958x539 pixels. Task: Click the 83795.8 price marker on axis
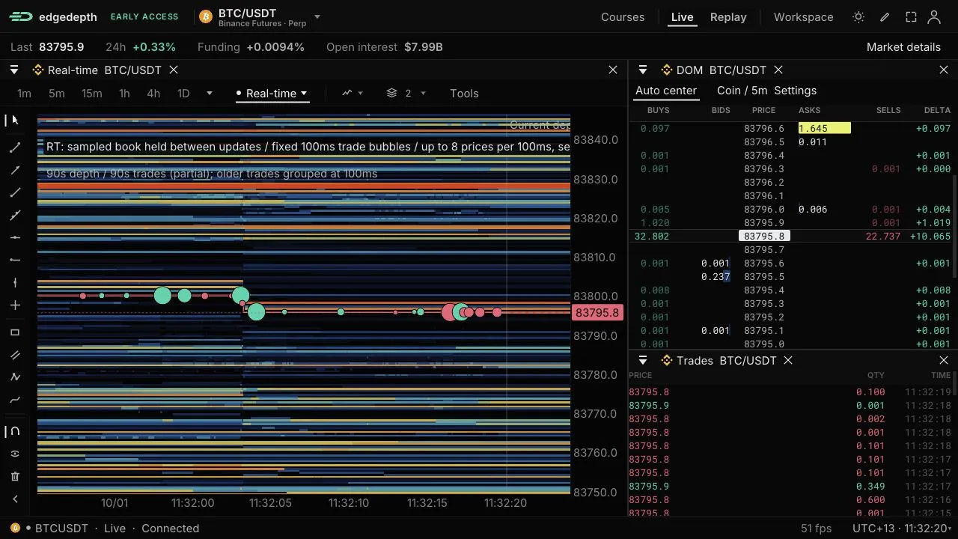coord(597,313)
